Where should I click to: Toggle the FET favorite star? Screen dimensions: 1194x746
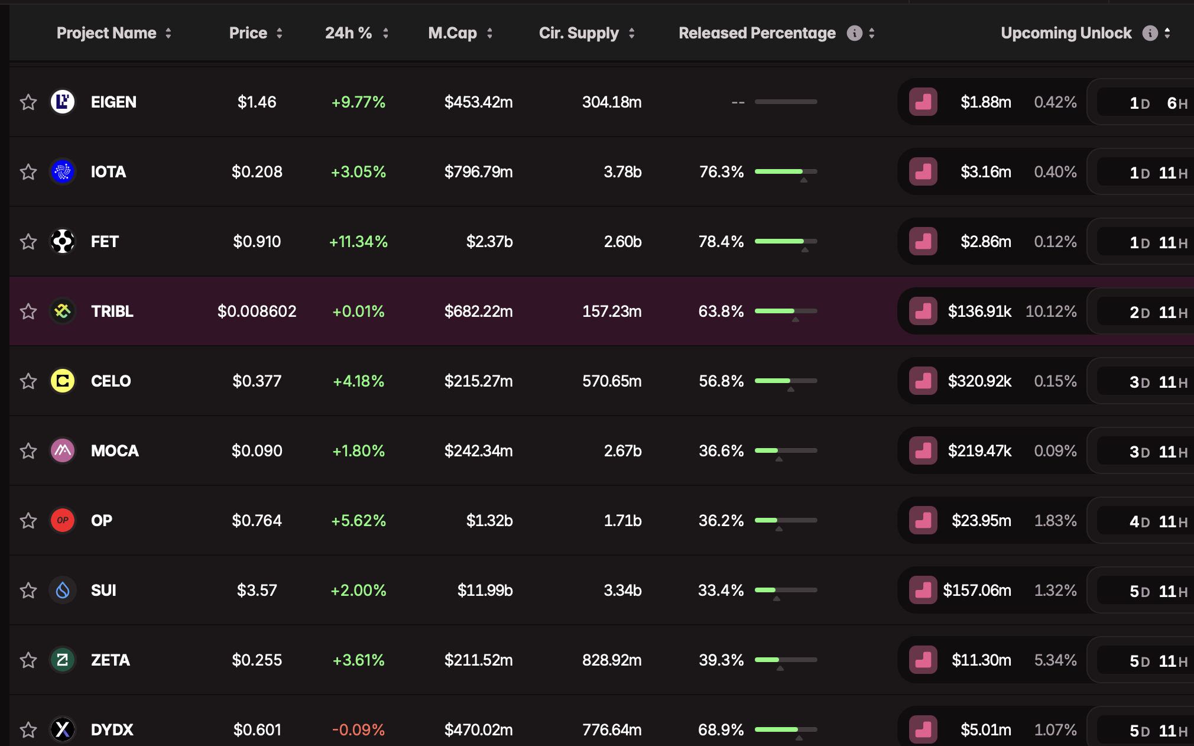[28, 242]
